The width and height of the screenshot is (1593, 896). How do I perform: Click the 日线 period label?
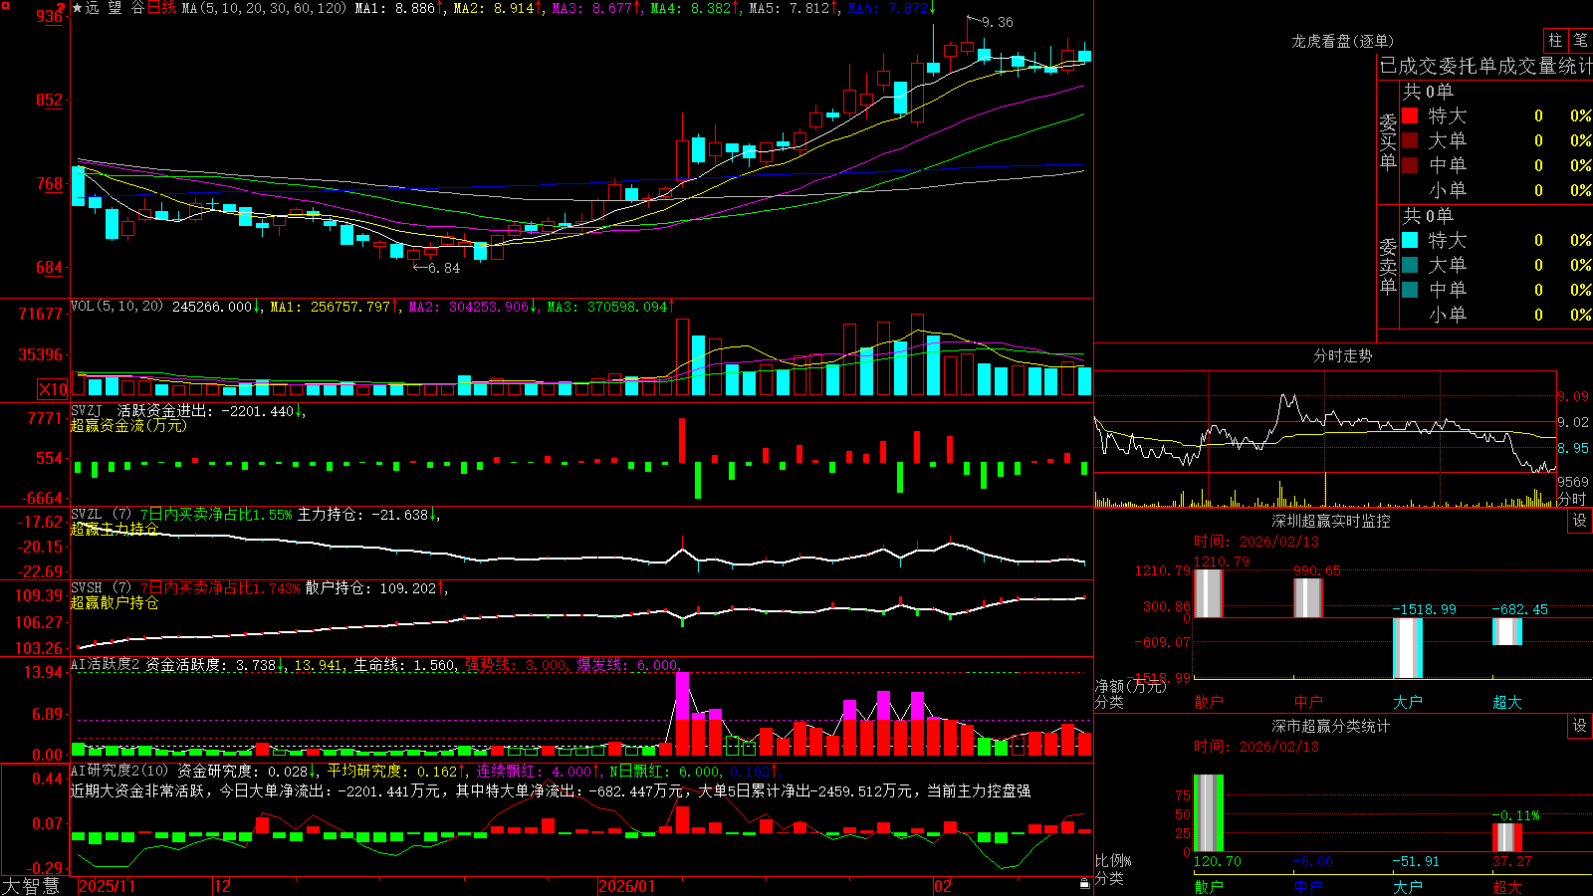(161, 8)
